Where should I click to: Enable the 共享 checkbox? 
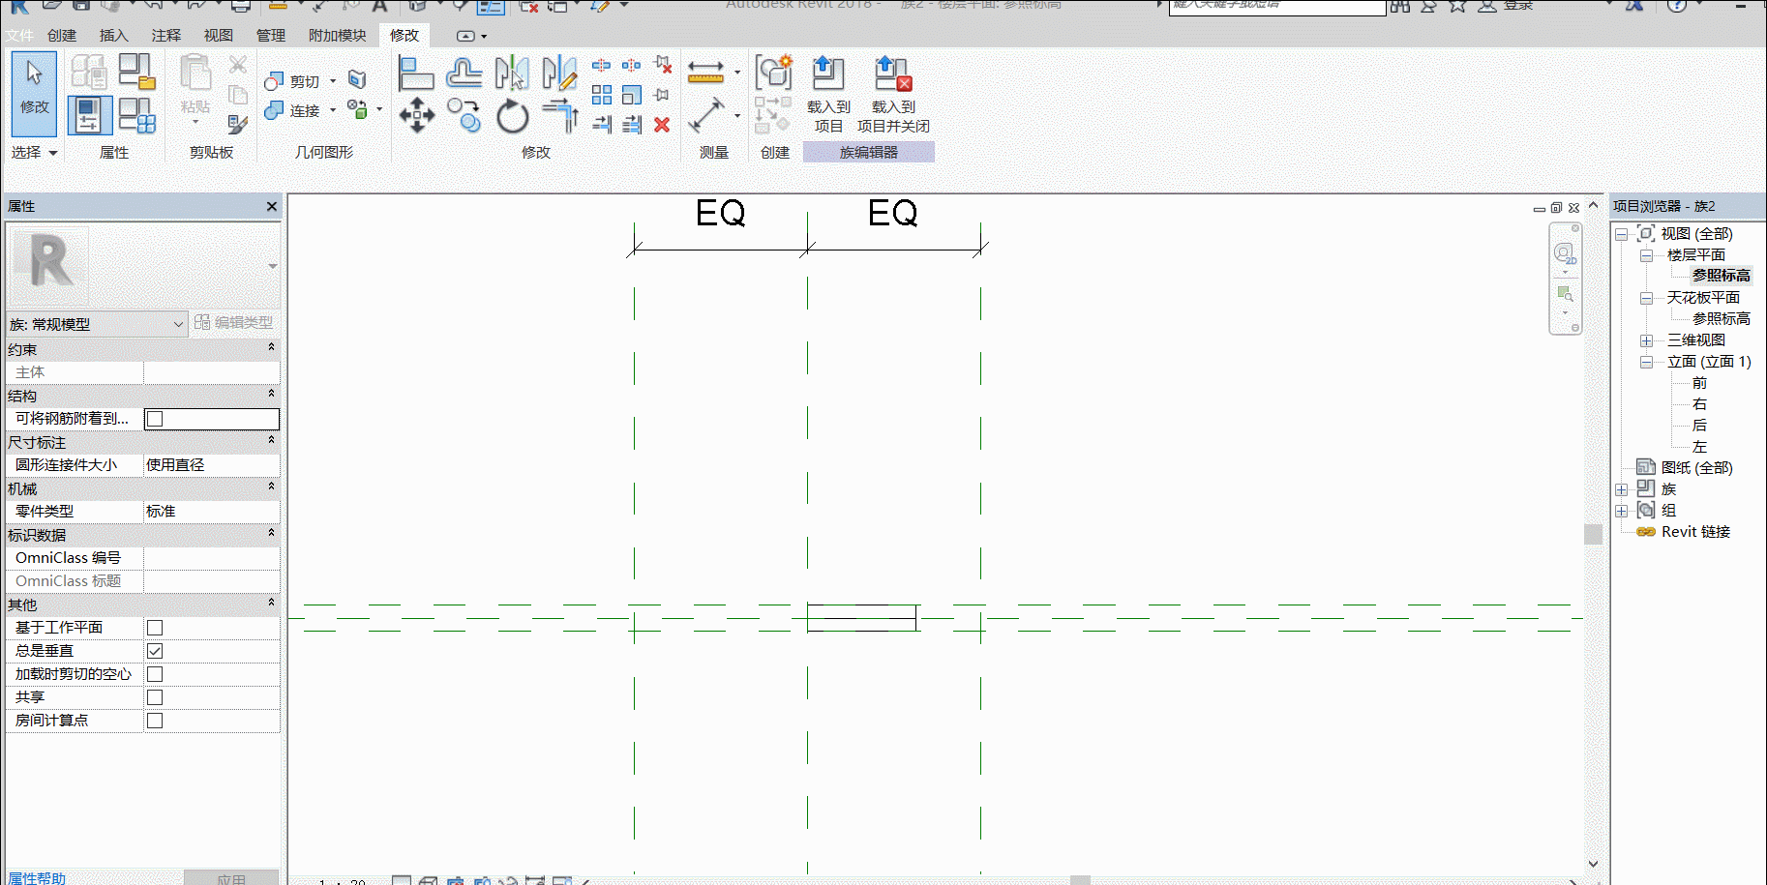[x=155, y=697]
